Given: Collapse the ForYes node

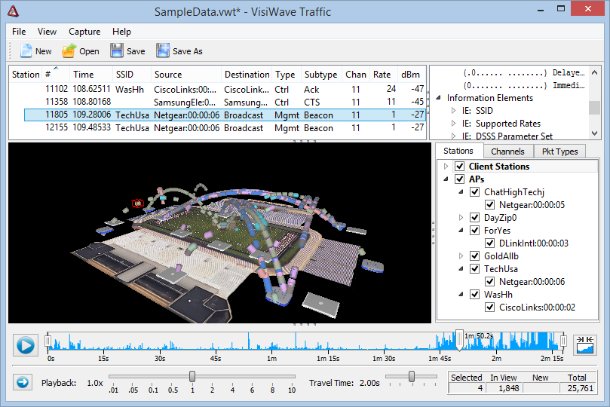Looking at the screenshot, I should 461,231.
